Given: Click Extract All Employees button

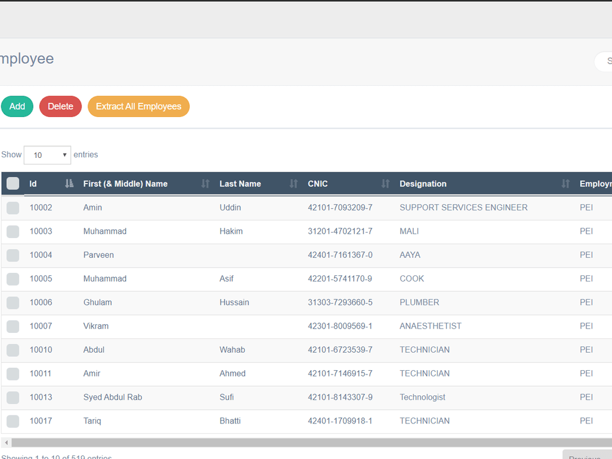Looking at the screenshot, I should [x=138, y=106].
